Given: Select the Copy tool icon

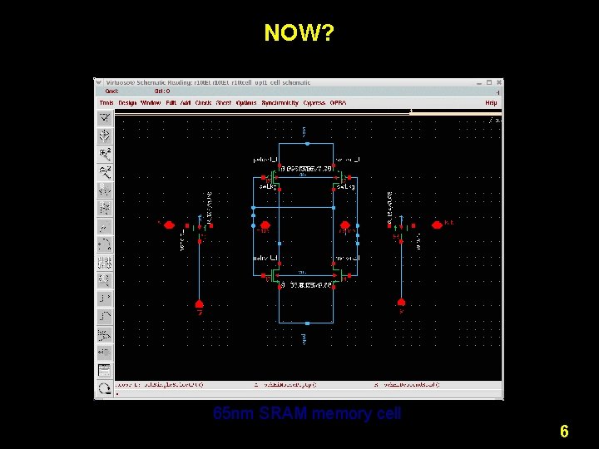Looking at the screenshot, I should (x=104, y=208).
